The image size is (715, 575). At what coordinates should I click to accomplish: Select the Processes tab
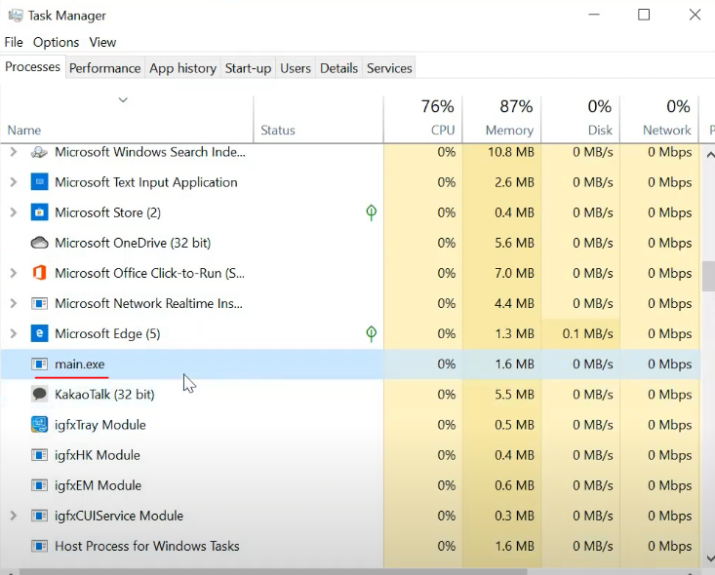(32, 67)
